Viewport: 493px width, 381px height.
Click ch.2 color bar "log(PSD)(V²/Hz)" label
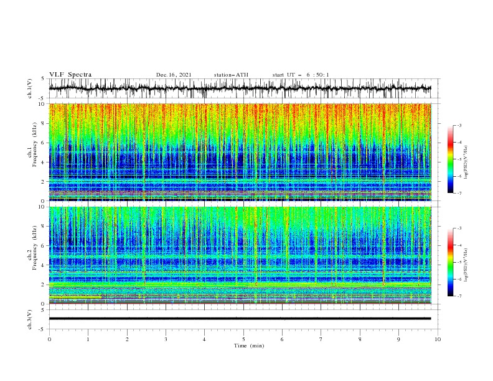[466, 265]
